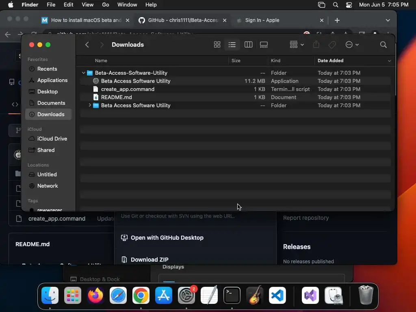Launch Visual Studio Code from the Dock
416x312 pixels.
[x=277, y=295]
